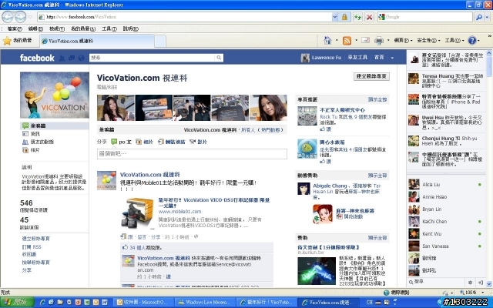This screenshot has height=308, width=493.
Task: Click the Facebook logo
Action: [37, 58]
